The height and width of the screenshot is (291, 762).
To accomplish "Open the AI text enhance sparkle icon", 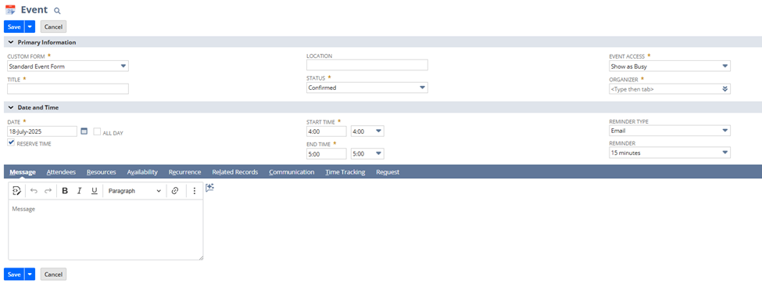I will pos(209,188).
